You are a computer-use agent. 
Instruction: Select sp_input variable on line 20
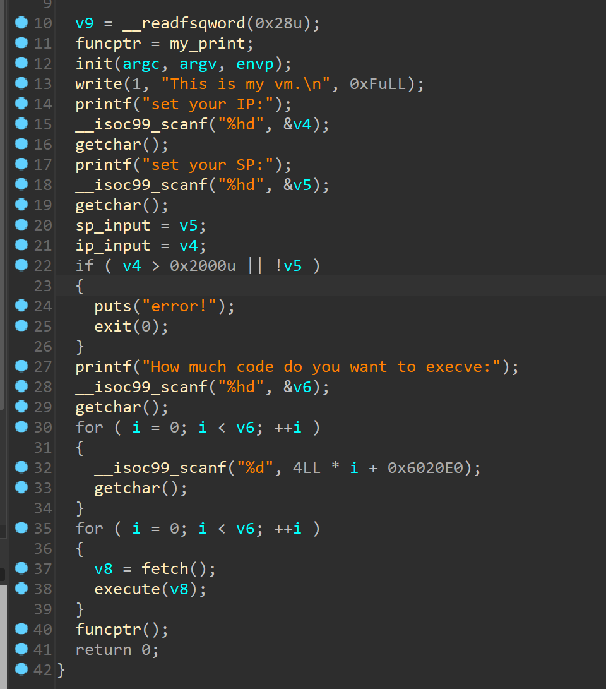[113, 226]
